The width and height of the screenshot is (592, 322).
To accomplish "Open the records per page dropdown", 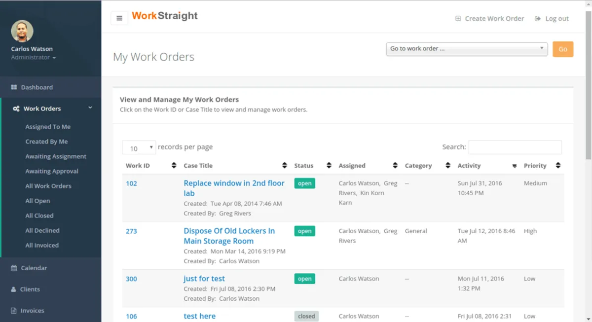I will [x=139, y=147].
